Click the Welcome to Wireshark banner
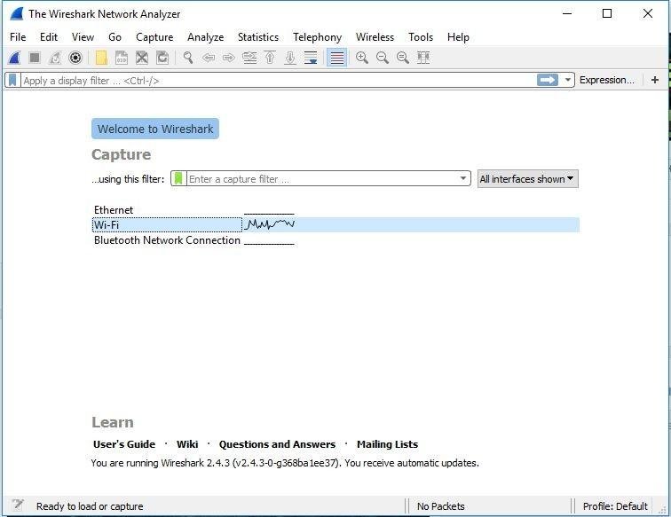The image size is (671, 517). point(155,129)
